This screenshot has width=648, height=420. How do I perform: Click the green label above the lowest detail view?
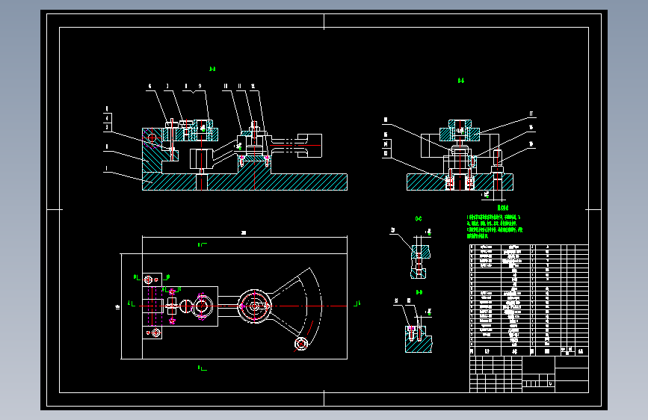(419, 292)
